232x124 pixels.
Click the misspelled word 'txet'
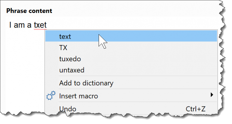tap(40, 25)
